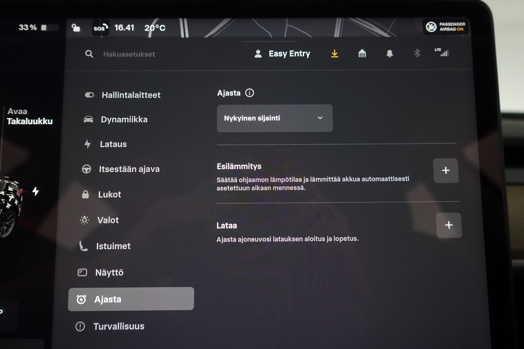
Task: Open the software download update icon
Action: tap(335, 53)
